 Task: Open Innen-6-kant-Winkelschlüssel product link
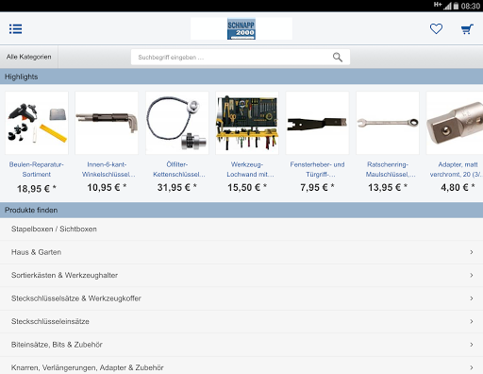pos(107,169)
